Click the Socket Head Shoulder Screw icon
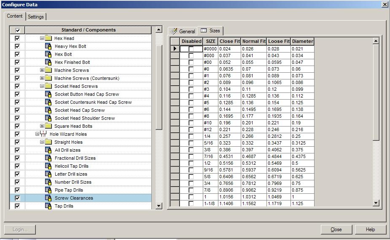Viewport: 390px width, 240px height. coord(48,118)
